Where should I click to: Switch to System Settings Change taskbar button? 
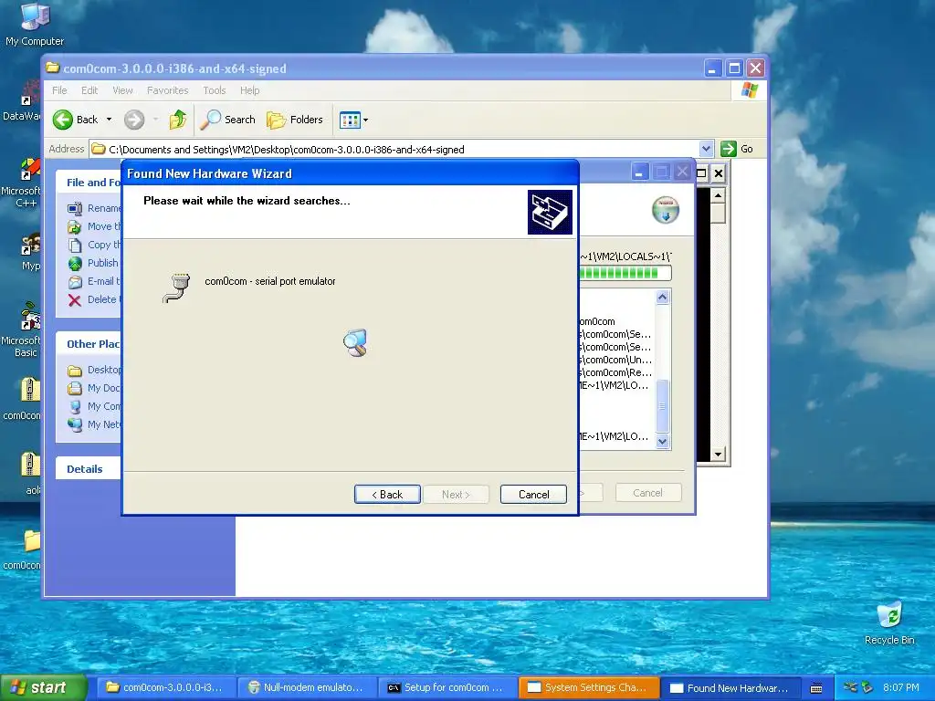tap(587, 688)
